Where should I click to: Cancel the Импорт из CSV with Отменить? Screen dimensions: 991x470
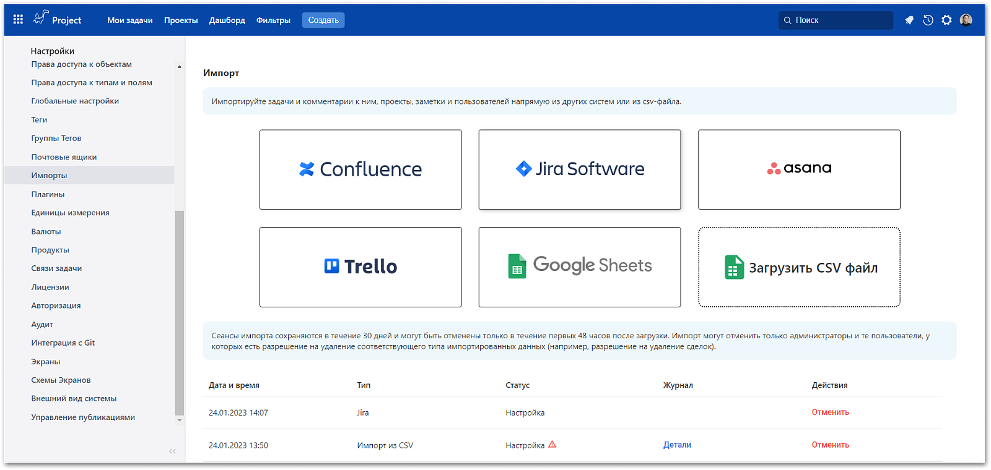point(830,445)
